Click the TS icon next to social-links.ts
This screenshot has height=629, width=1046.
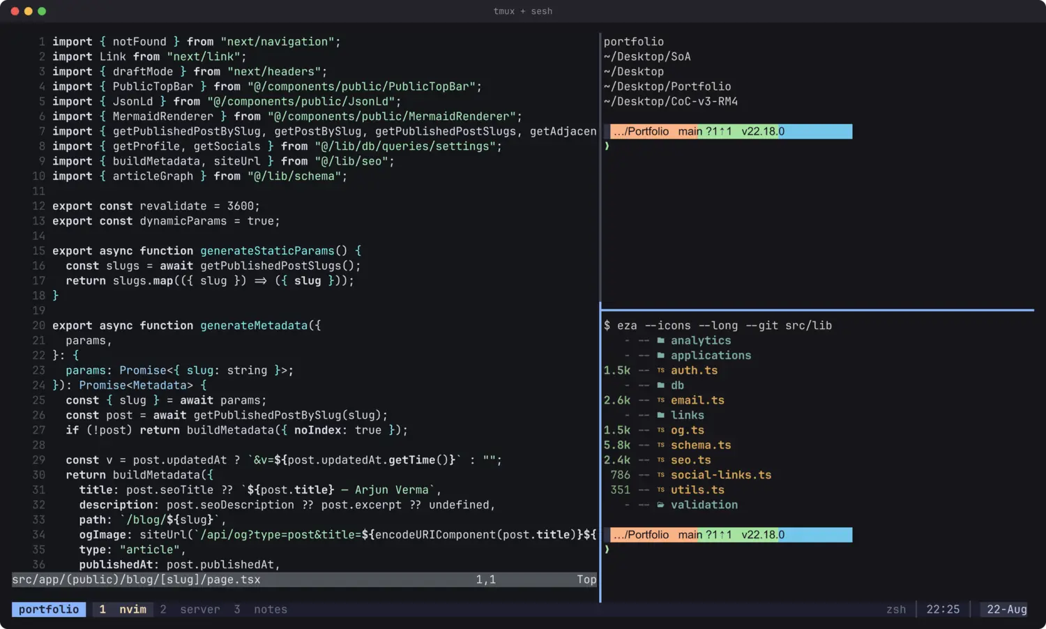660,475
